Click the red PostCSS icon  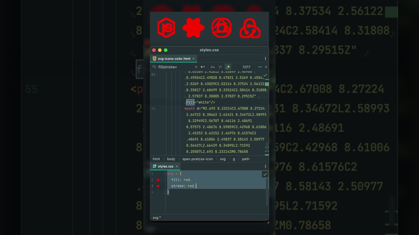point(222,28)
